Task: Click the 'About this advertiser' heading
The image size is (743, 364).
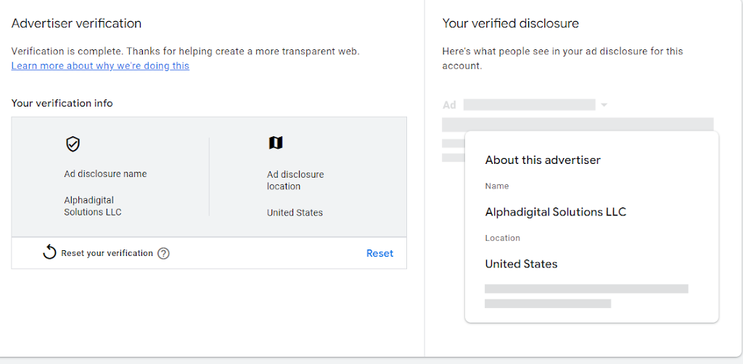Action: click(543, 160)
